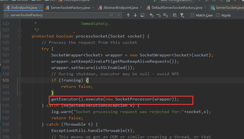Click AbstractEndpoint.java tab's file icon
This screenshot has height=139, width=244.
100,8
